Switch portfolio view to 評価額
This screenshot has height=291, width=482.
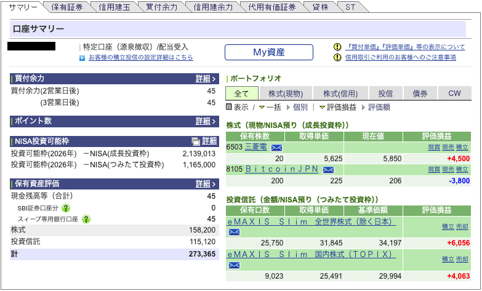(379, 107)
